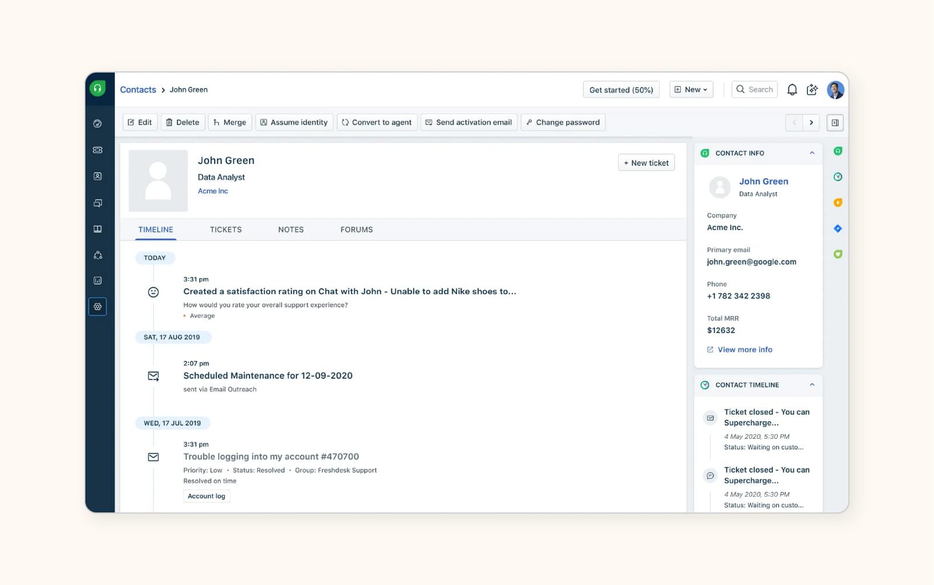The image size is (934, 585).
Task: Collapse the Contact Timeline panel
Action: pyautogui.click(x=812, y=384)
